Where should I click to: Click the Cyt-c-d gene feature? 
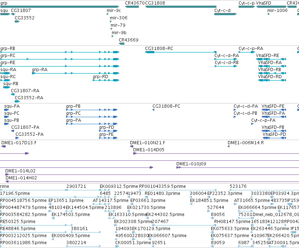tap(226, 14)
